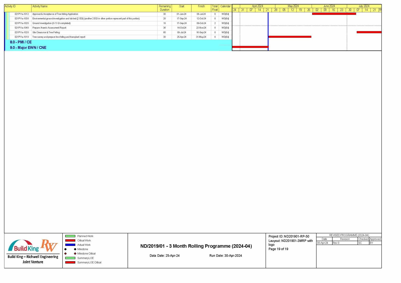
Task: Select the 8.0 - PMI / CE group row
Action: click(21, 42)
